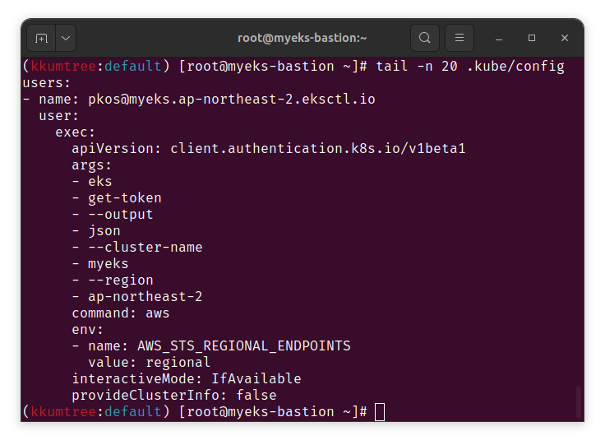
Task: Click the env: line
Action: [x=88, y=330]
